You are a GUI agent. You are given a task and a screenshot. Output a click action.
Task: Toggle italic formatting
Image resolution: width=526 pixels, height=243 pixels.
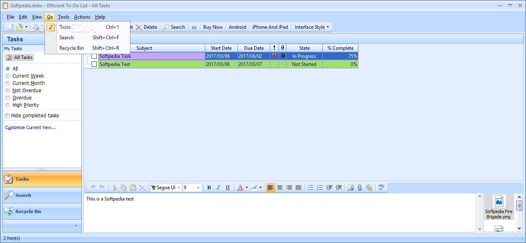click(x=218, y=188)
